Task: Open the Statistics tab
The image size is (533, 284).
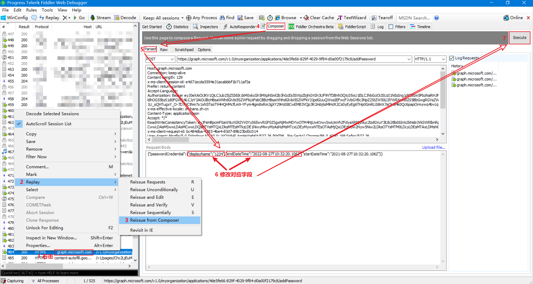Action: point(177,27)
